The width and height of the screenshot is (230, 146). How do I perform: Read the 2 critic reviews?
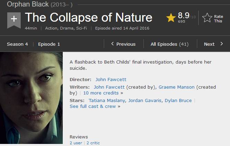coord(93,143)
